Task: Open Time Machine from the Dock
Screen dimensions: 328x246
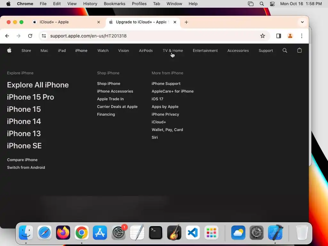Action: tap(257, 233)
